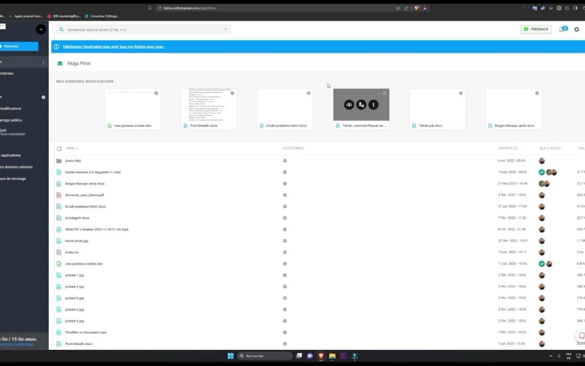
Task: Open Premiere Pro from the taskbar
Action: (x=343, y=356)
